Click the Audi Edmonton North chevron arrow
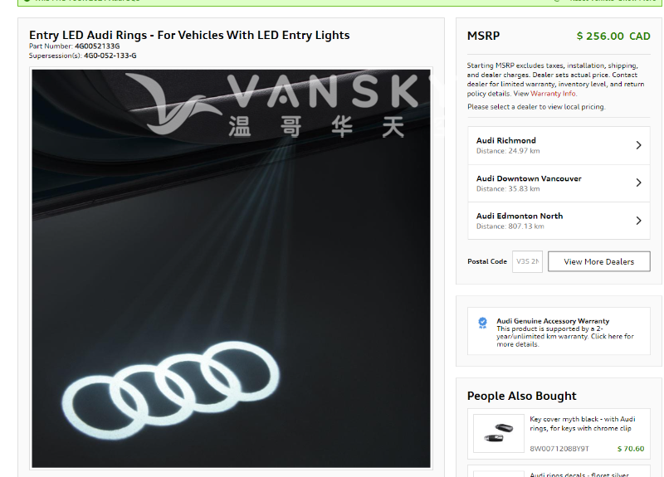 638,221
